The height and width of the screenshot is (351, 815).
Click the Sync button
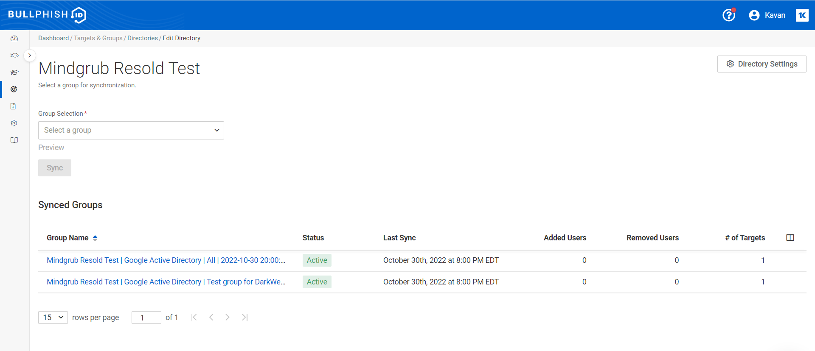55,168
